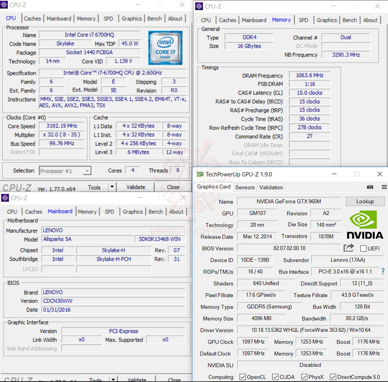388x382 pixels.
Task: Click the Lookup button in GPU-Z
Action: pos(365,201)
